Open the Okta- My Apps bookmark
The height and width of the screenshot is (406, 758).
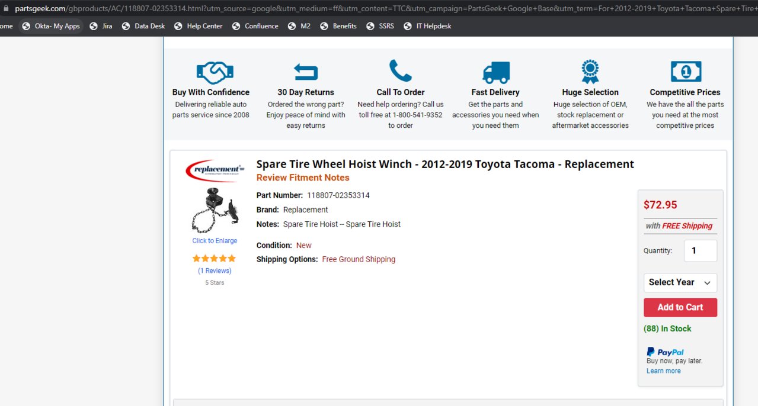point(51,26)
